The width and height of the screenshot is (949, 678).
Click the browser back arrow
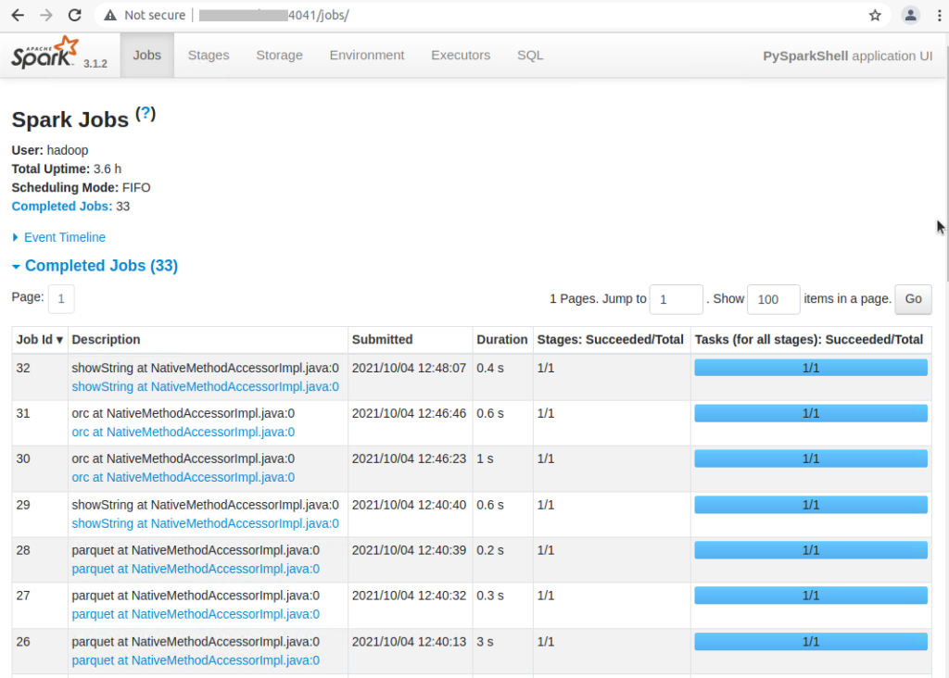pos(17,16)
